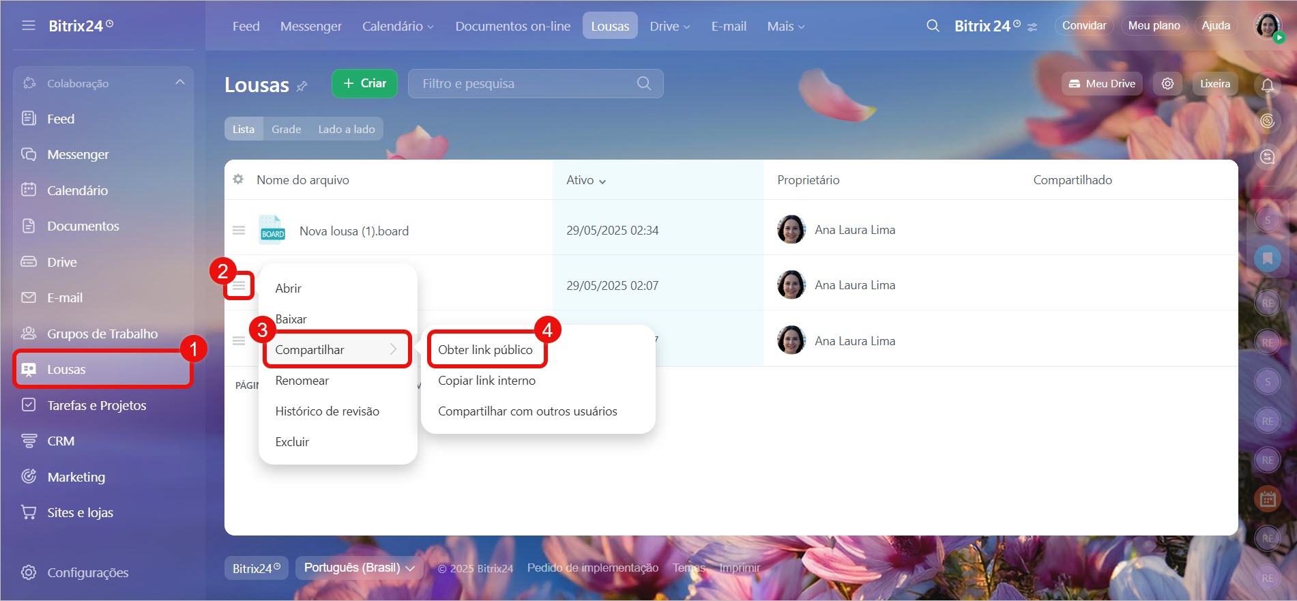Select Lousas in the sidebar

coord(103,369)
